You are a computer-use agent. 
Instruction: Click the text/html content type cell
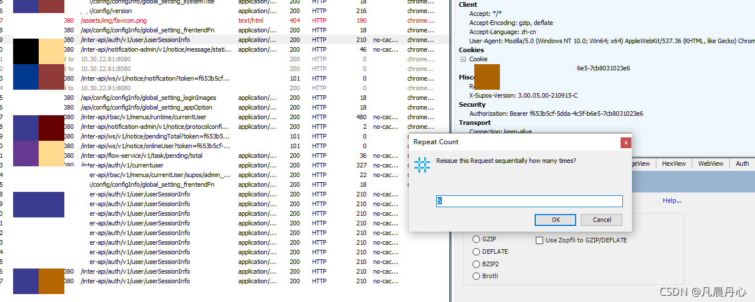point(251,20)
